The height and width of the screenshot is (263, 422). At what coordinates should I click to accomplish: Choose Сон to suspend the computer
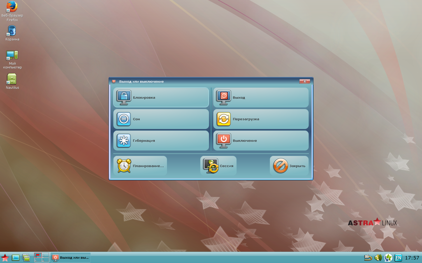coord(161,119)
